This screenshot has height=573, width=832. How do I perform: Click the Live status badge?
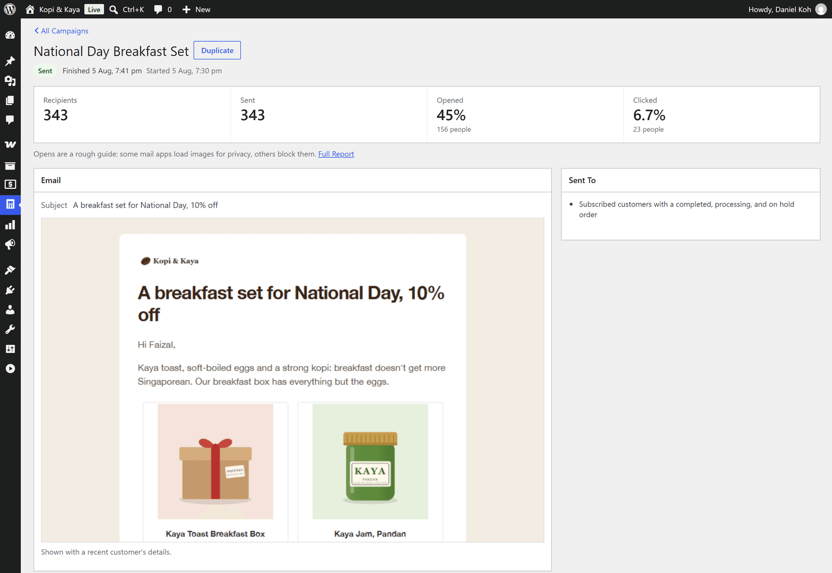tap(94, 9)
